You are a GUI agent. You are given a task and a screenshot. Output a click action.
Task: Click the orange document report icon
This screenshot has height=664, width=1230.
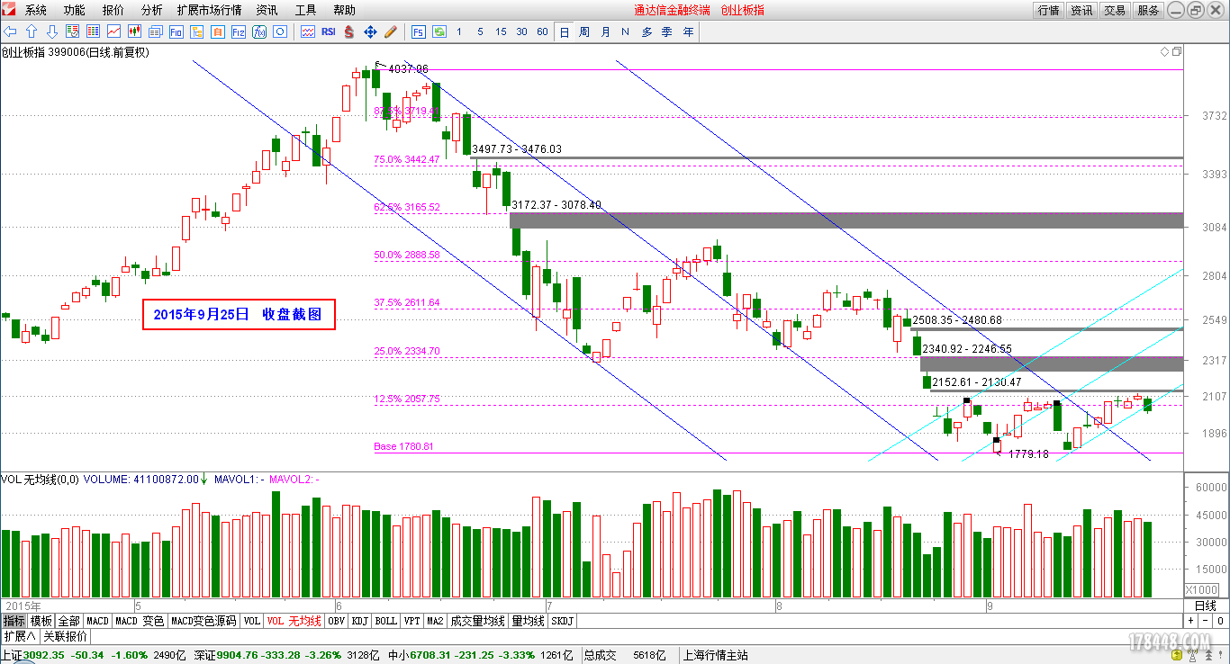click(217, 31)
